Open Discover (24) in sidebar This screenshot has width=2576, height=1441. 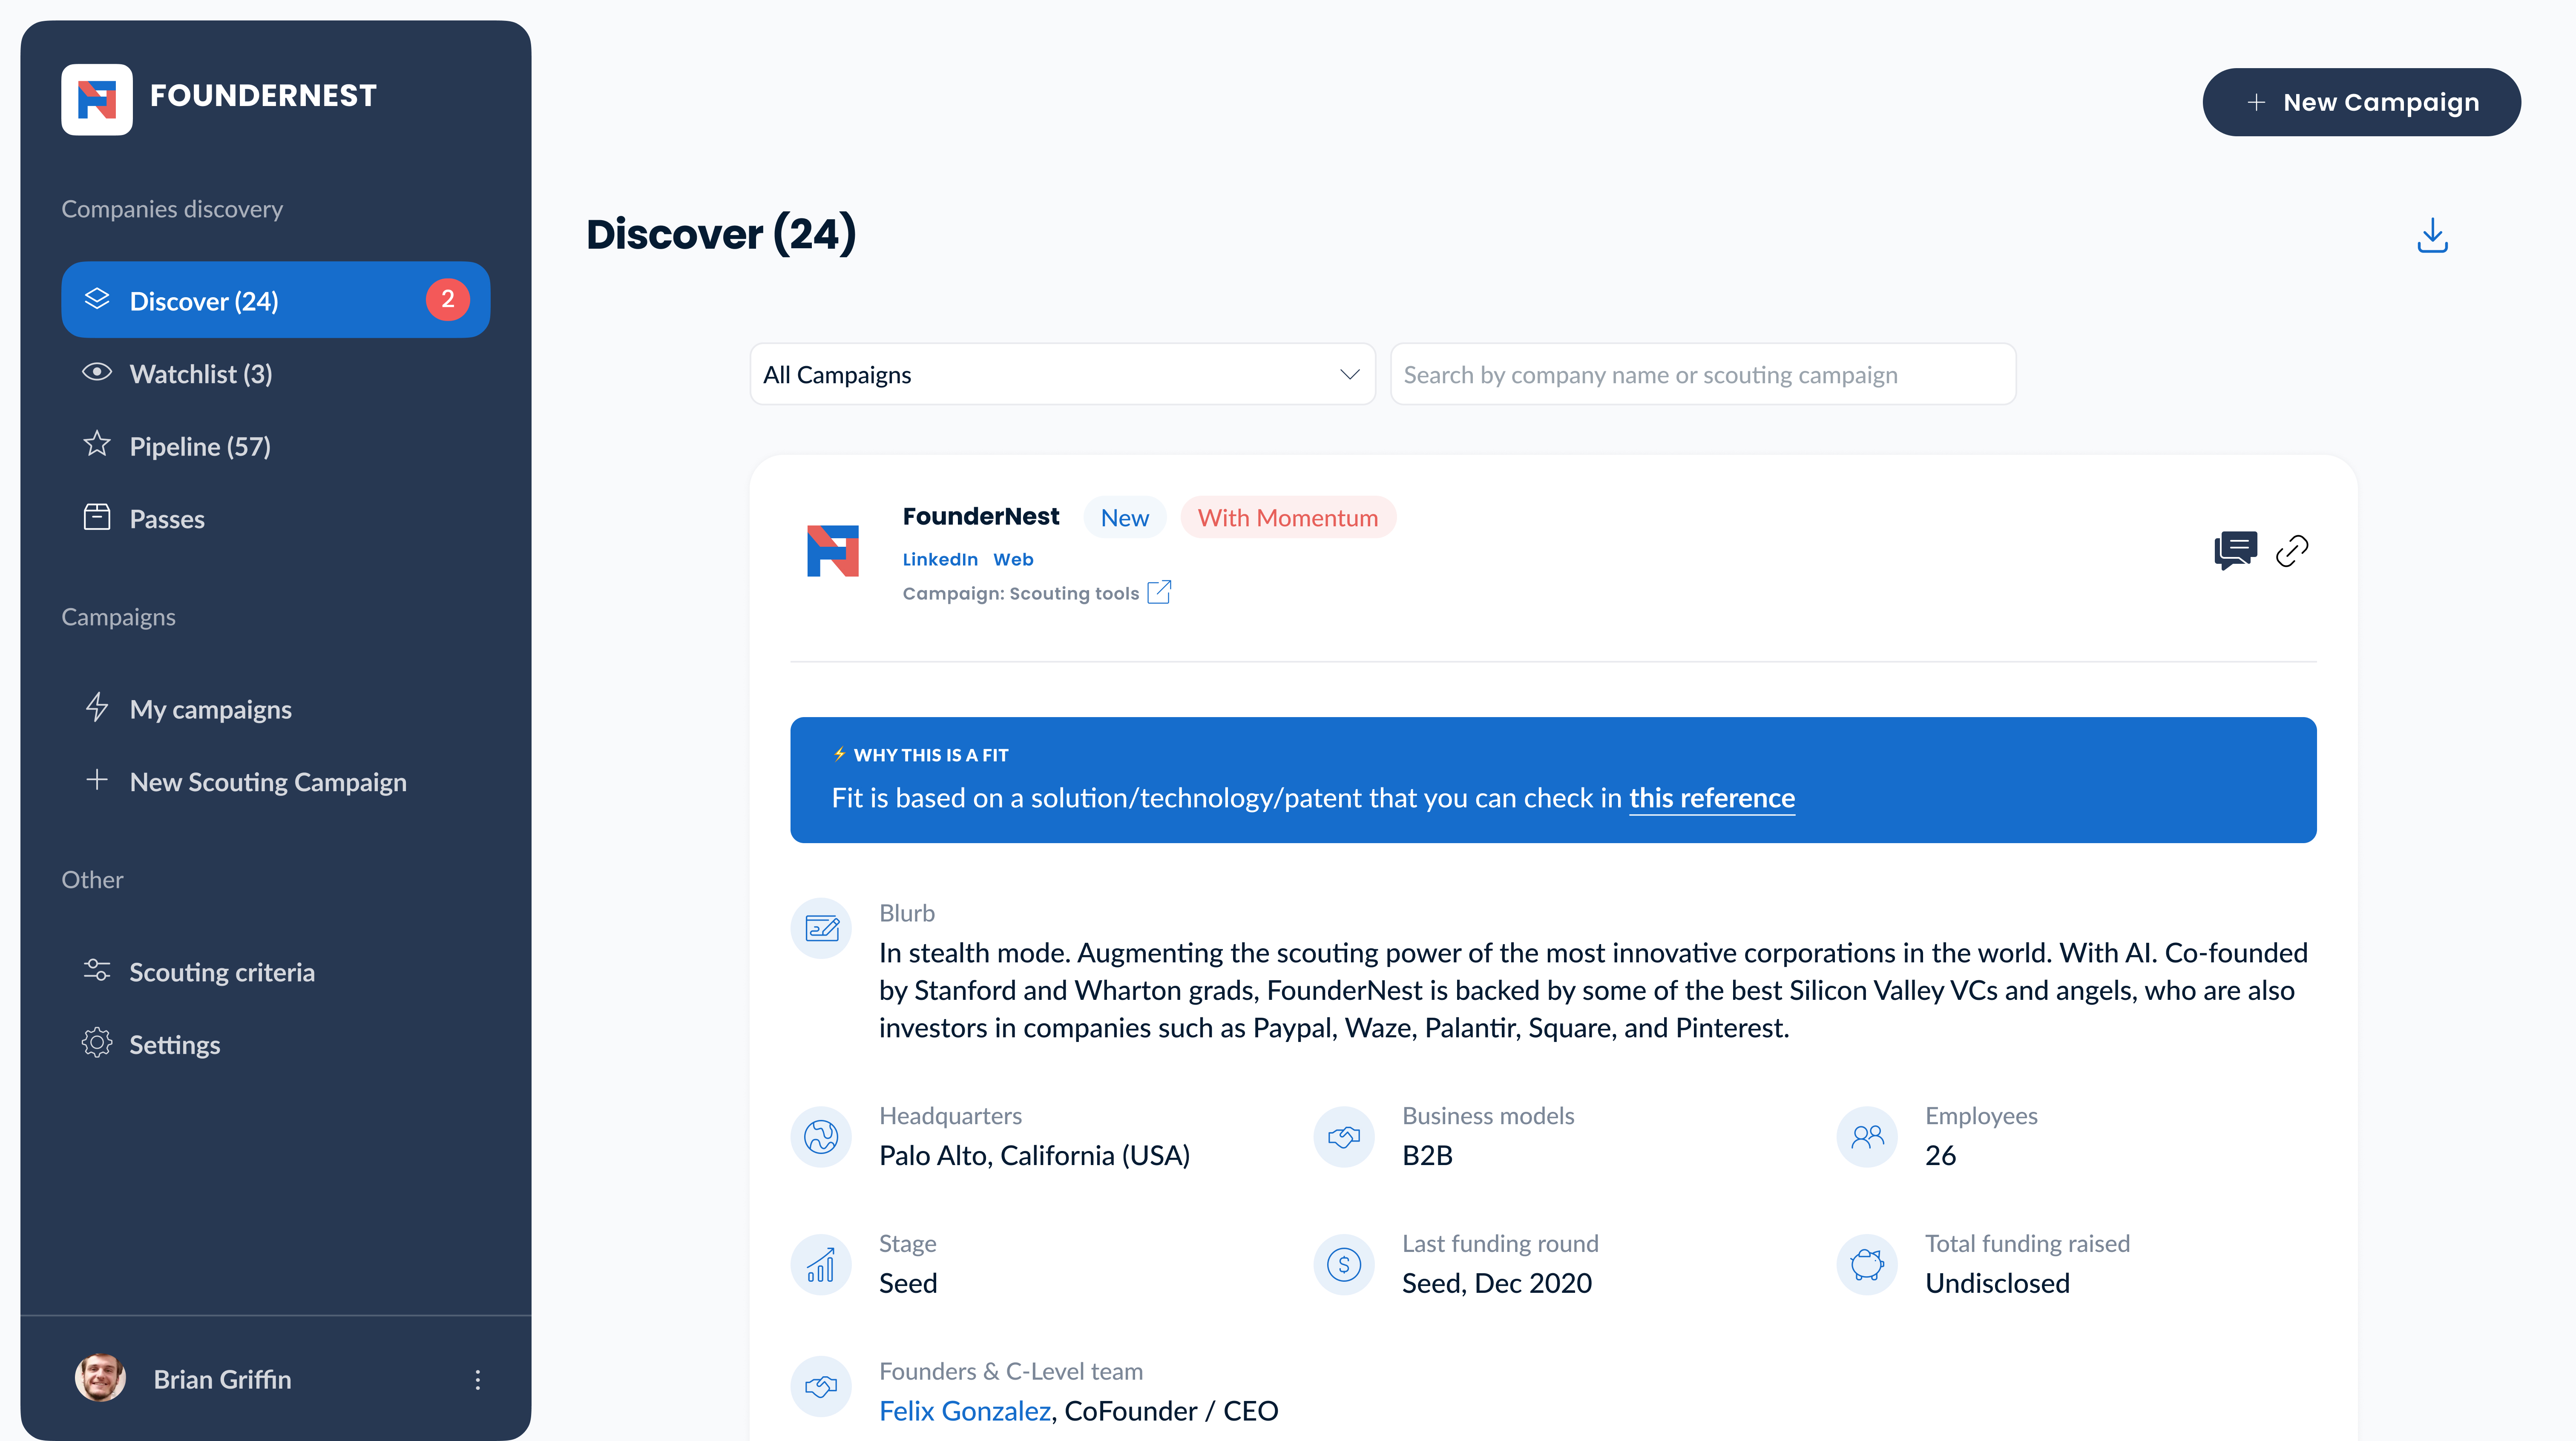[x=275, y=300]
